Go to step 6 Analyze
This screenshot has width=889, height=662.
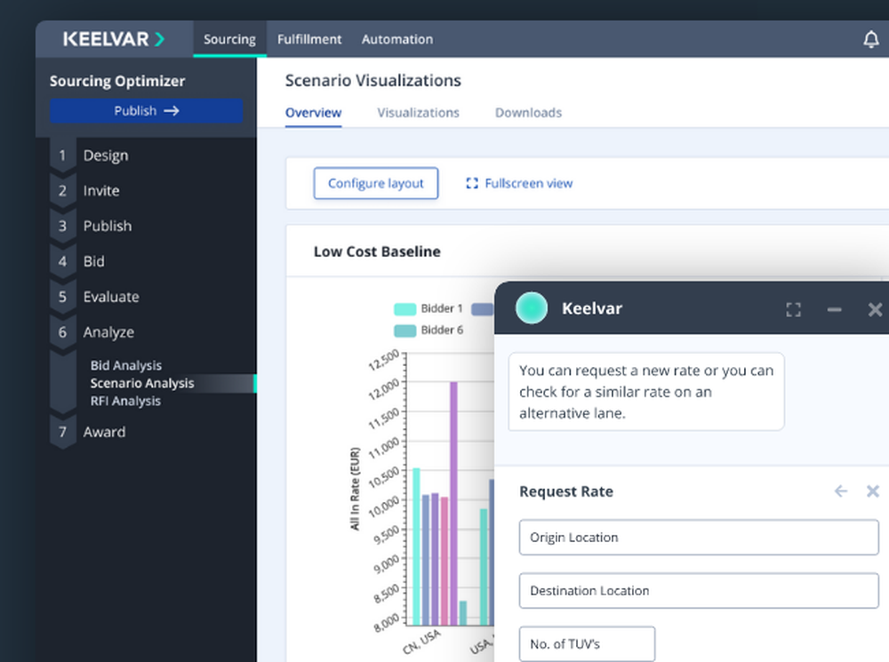(x=108, y=332)
